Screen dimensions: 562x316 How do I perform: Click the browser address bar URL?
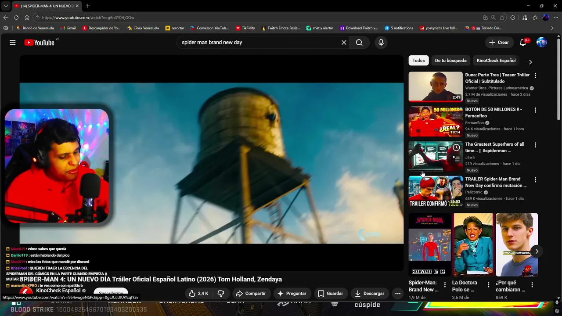[x=88, y=18]
